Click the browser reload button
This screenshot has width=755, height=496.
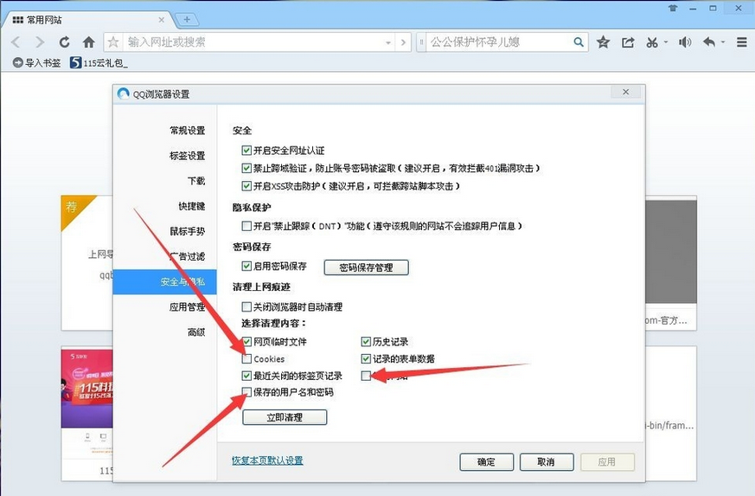(63, 42)
